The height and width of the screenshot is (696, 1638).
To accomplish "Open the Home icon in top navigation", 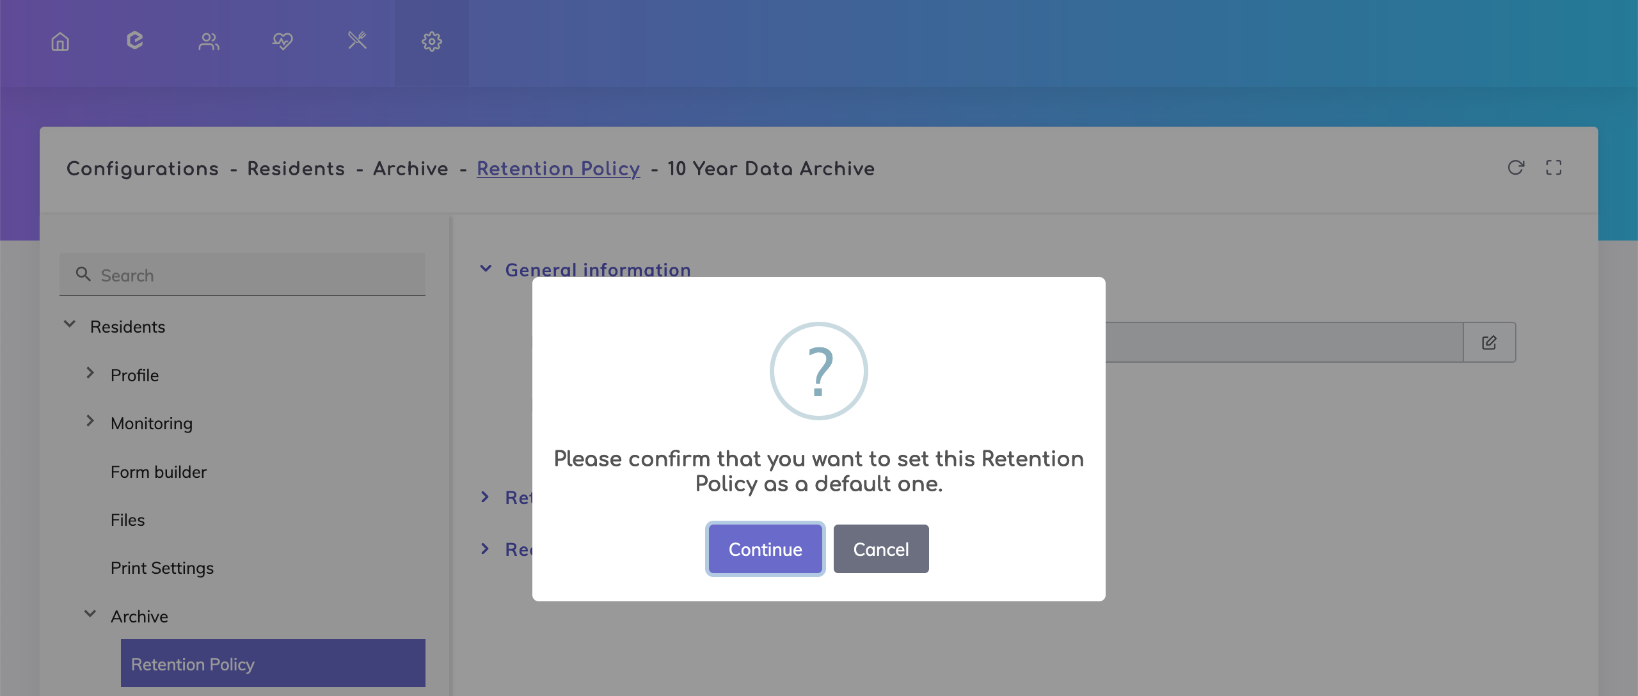I will 60,42.
